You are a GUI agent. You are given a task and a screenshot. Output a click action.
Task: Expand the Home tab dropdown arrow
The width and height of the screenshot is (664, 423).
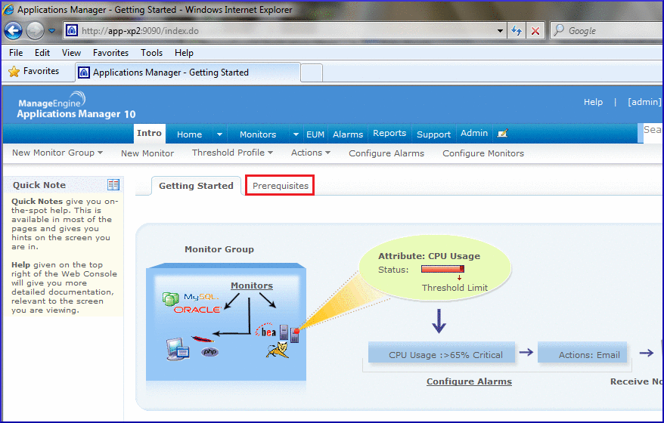click(219, 134)
